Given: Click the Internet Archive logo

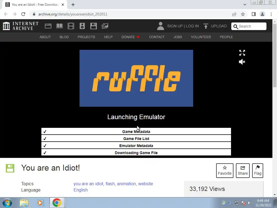Looking at the screenshot, I should [21, 26].
